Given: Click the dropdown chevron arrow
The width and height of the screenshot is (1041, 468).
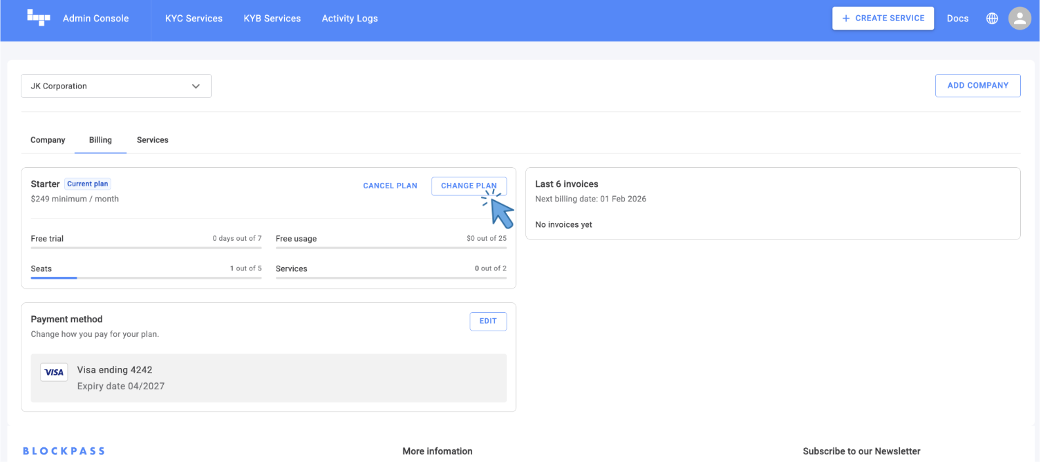Looking at the screenshot, I should tap(196, 86).
